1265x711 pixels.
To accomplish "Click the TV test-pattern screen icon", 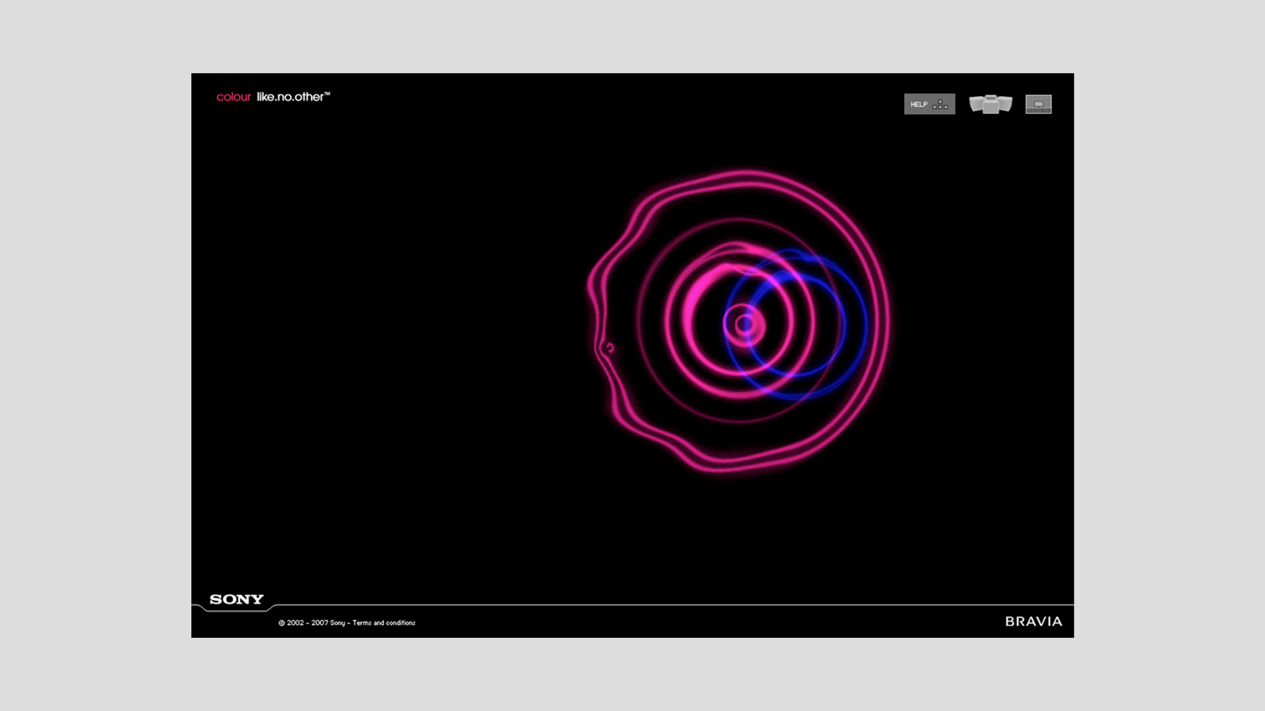I will pyautogui.click(x=1038, y=104).
